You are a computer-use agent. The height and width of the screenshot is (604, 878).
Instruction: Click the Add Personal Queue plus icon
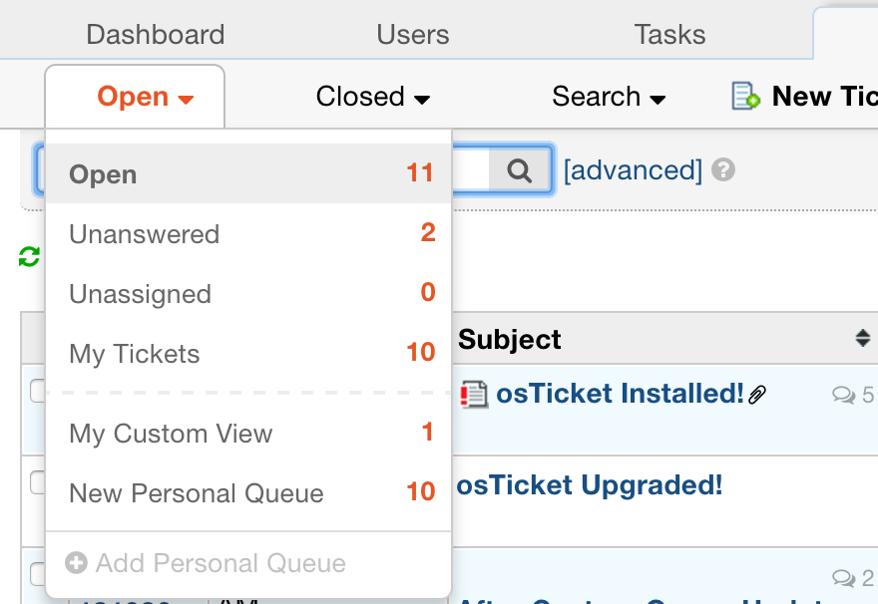(x=76, y=563)
